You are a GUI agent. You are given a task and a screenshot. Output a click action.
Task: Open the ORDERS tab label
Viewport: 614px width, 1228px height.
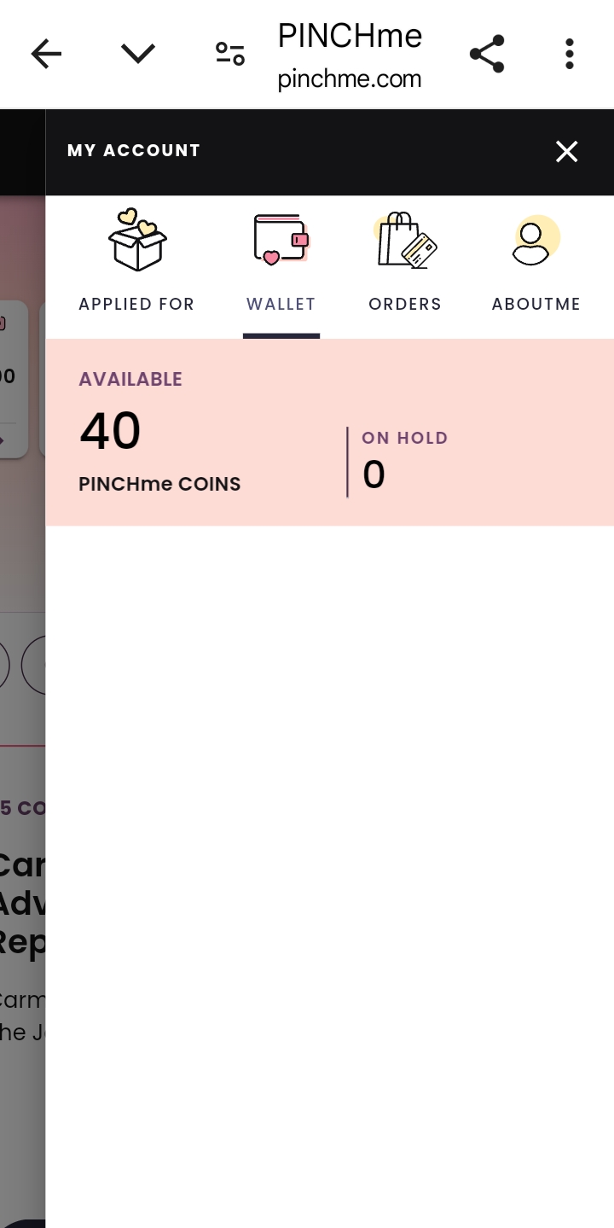tap(405, 304)
